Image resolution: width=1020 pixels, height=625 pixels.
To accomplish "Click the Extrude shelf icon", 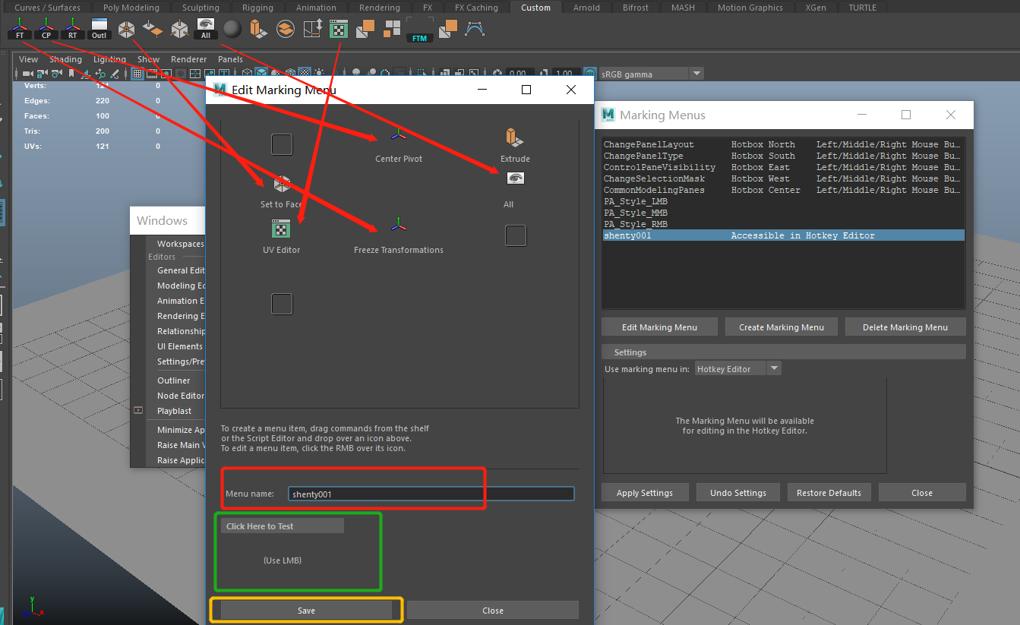I will 259,29.
